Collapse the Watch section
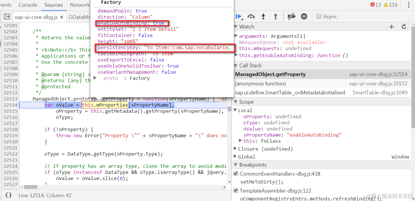This screenshot has height=201, width=415. pos(236,27)
